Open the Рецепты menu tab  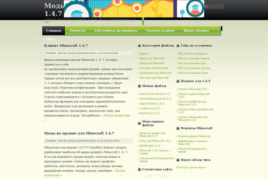78,31
